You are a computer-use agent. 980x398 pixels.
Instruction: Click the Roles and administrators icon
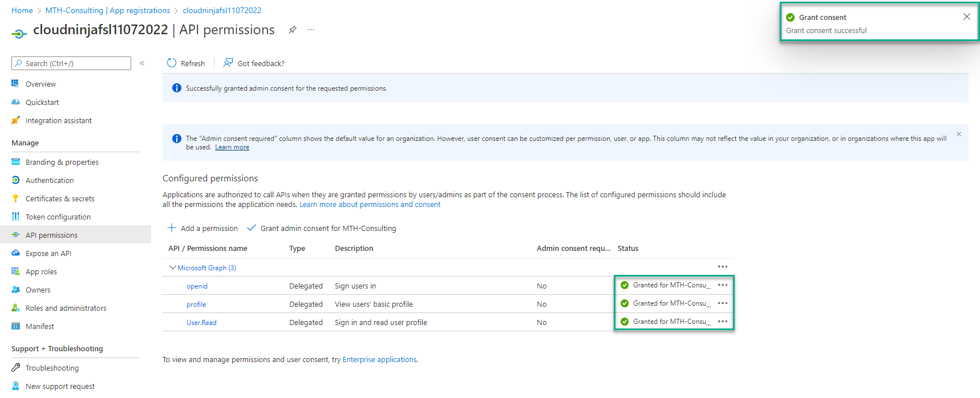[15, 308]
